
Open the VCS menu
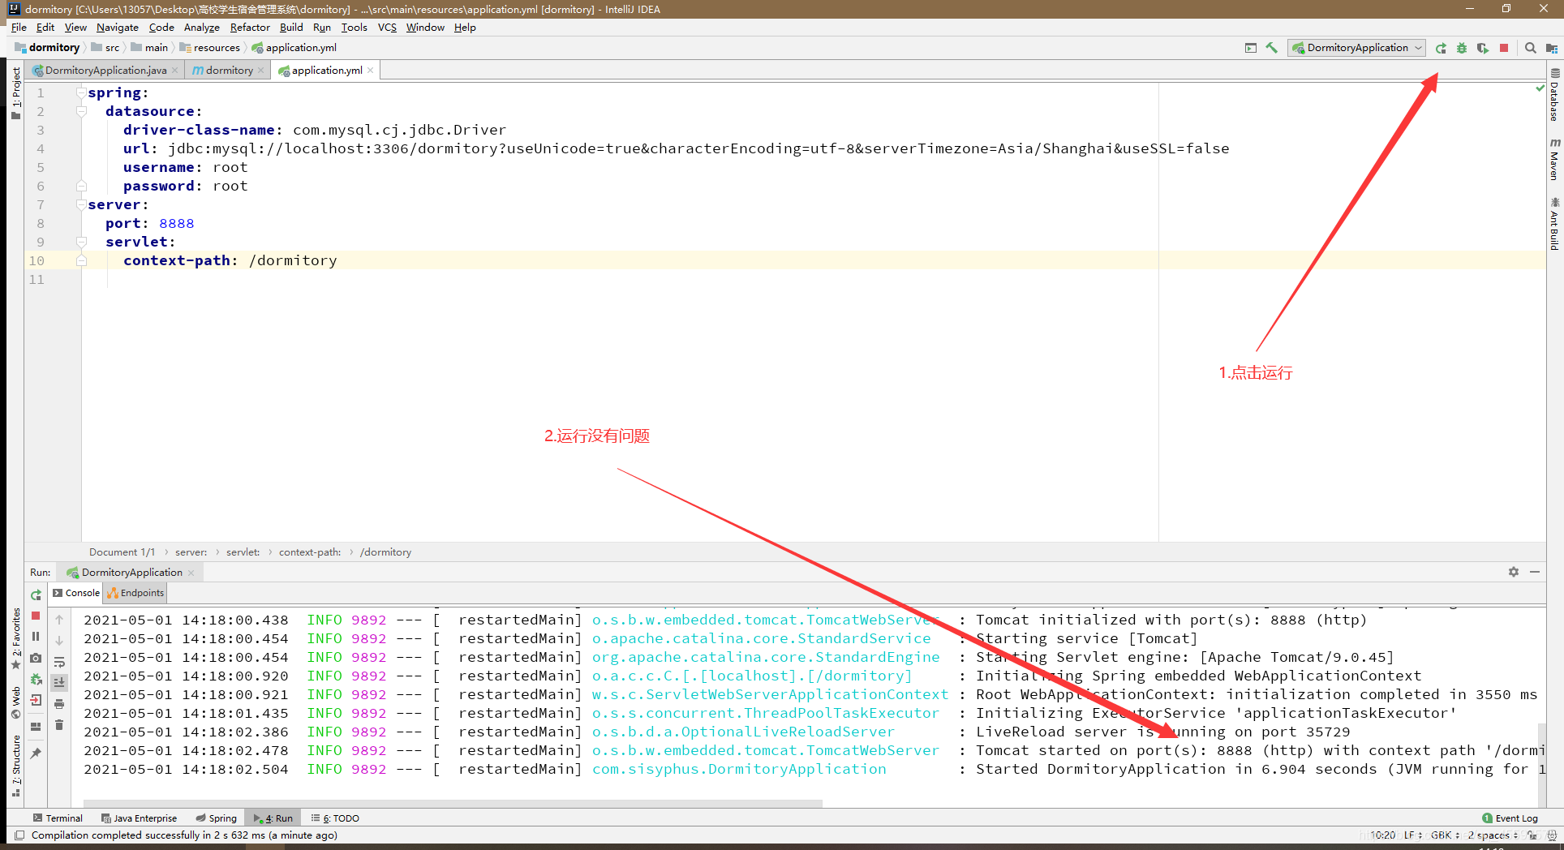(387, 28)
